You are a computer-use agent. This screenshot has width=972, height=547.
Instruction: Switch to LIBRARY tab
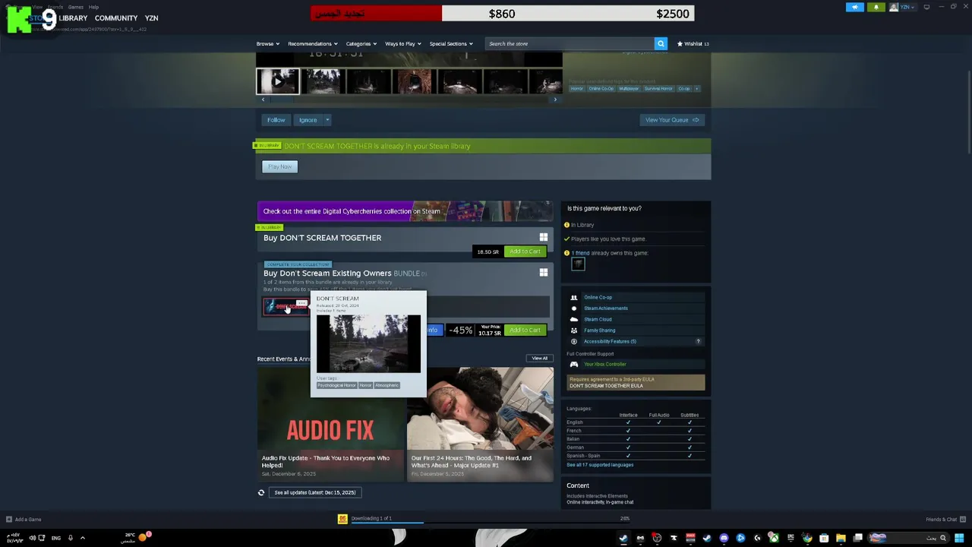(x=73, y=18)
